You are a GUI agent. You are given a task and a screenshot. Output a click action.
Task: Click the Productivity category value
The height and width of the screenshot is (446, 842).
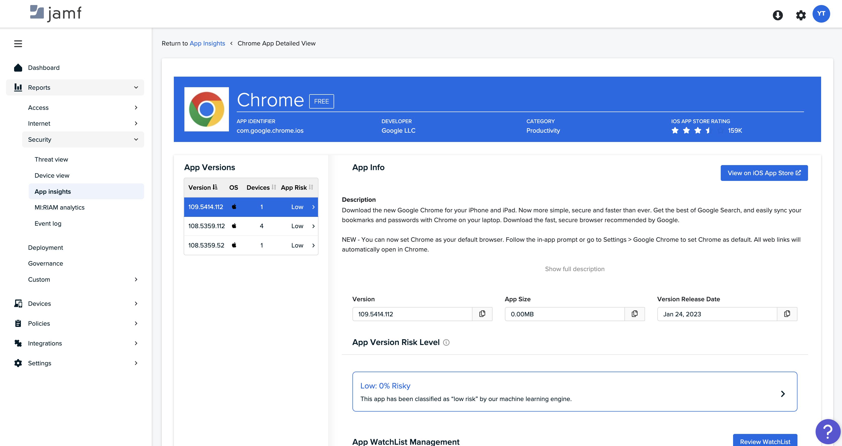pyautogui.click(x=543, y=130)
